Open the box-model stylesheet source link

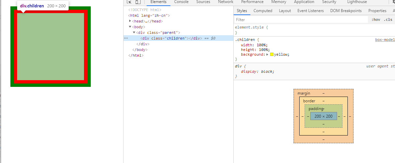point(385,40)
